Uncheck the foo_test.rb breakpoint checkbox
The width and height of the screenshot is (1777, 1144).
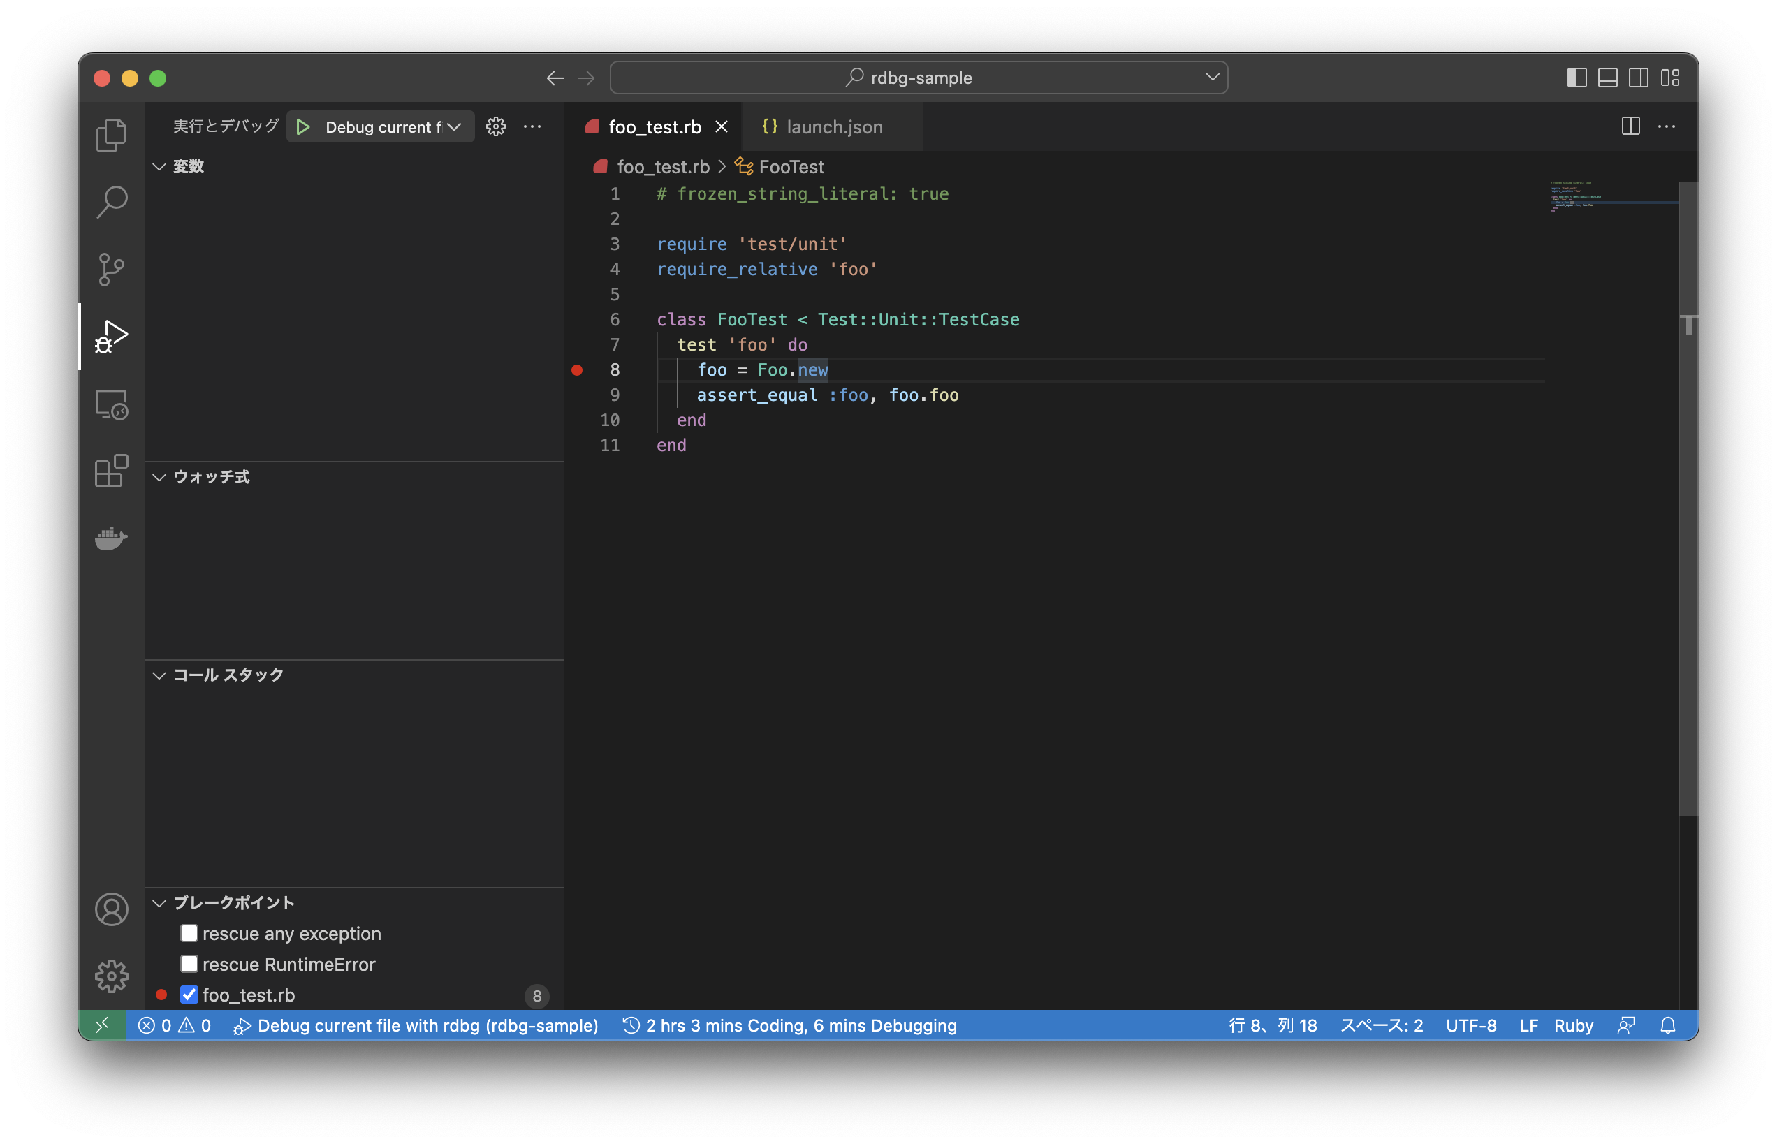189,994
